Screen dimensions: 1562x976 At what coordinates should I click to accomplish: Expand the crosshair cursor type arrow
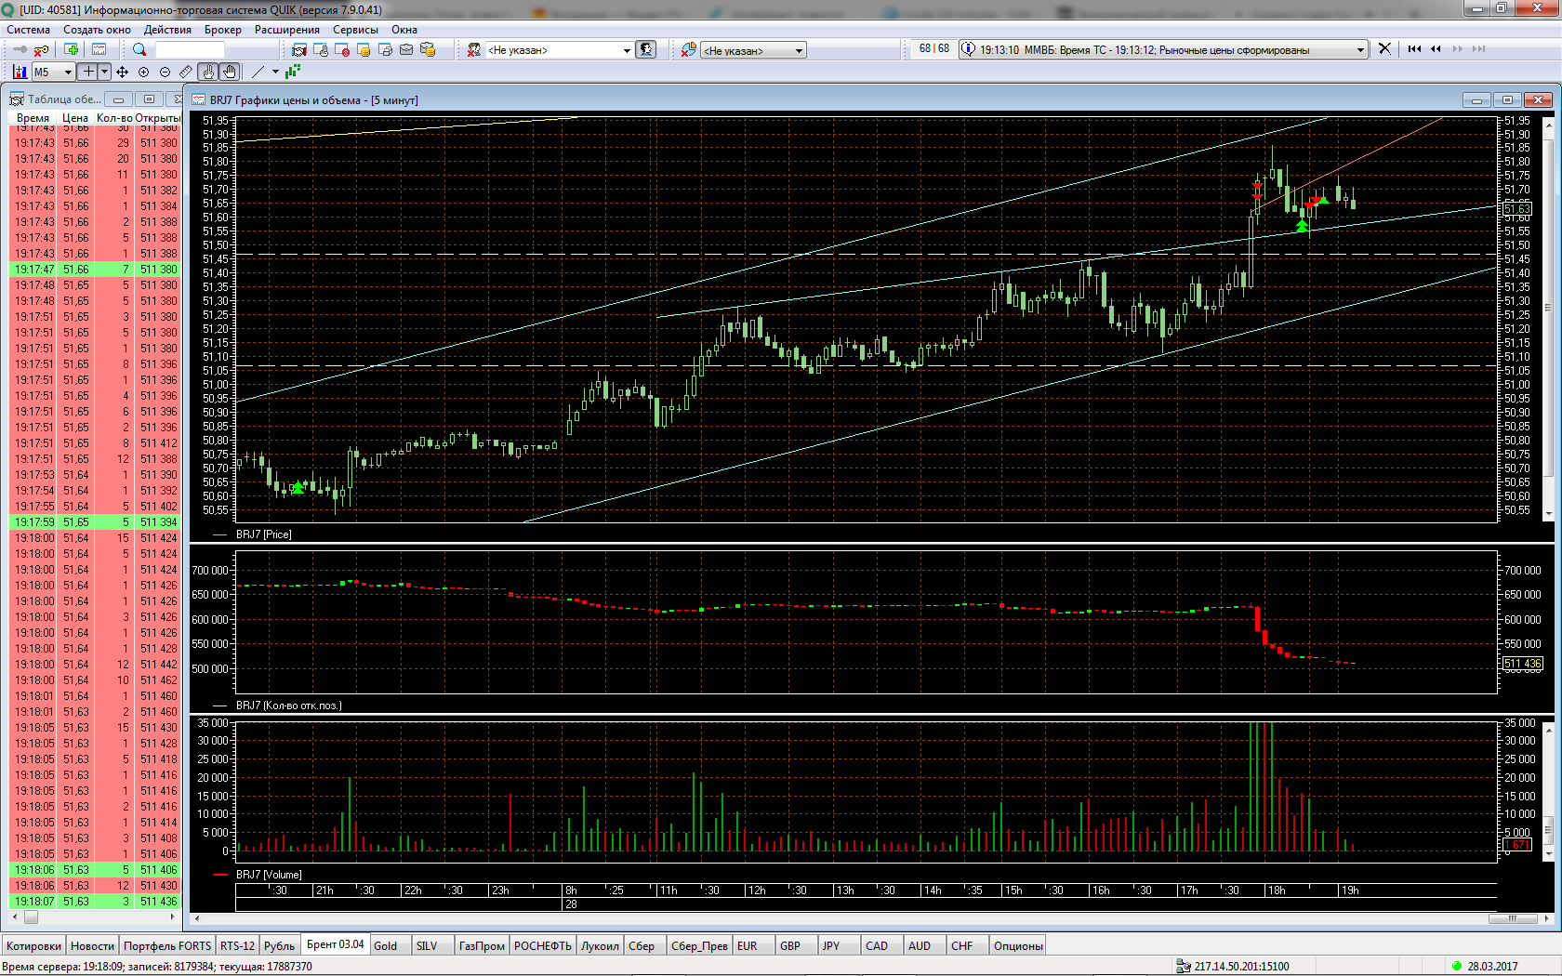click(x=104, y=72)
